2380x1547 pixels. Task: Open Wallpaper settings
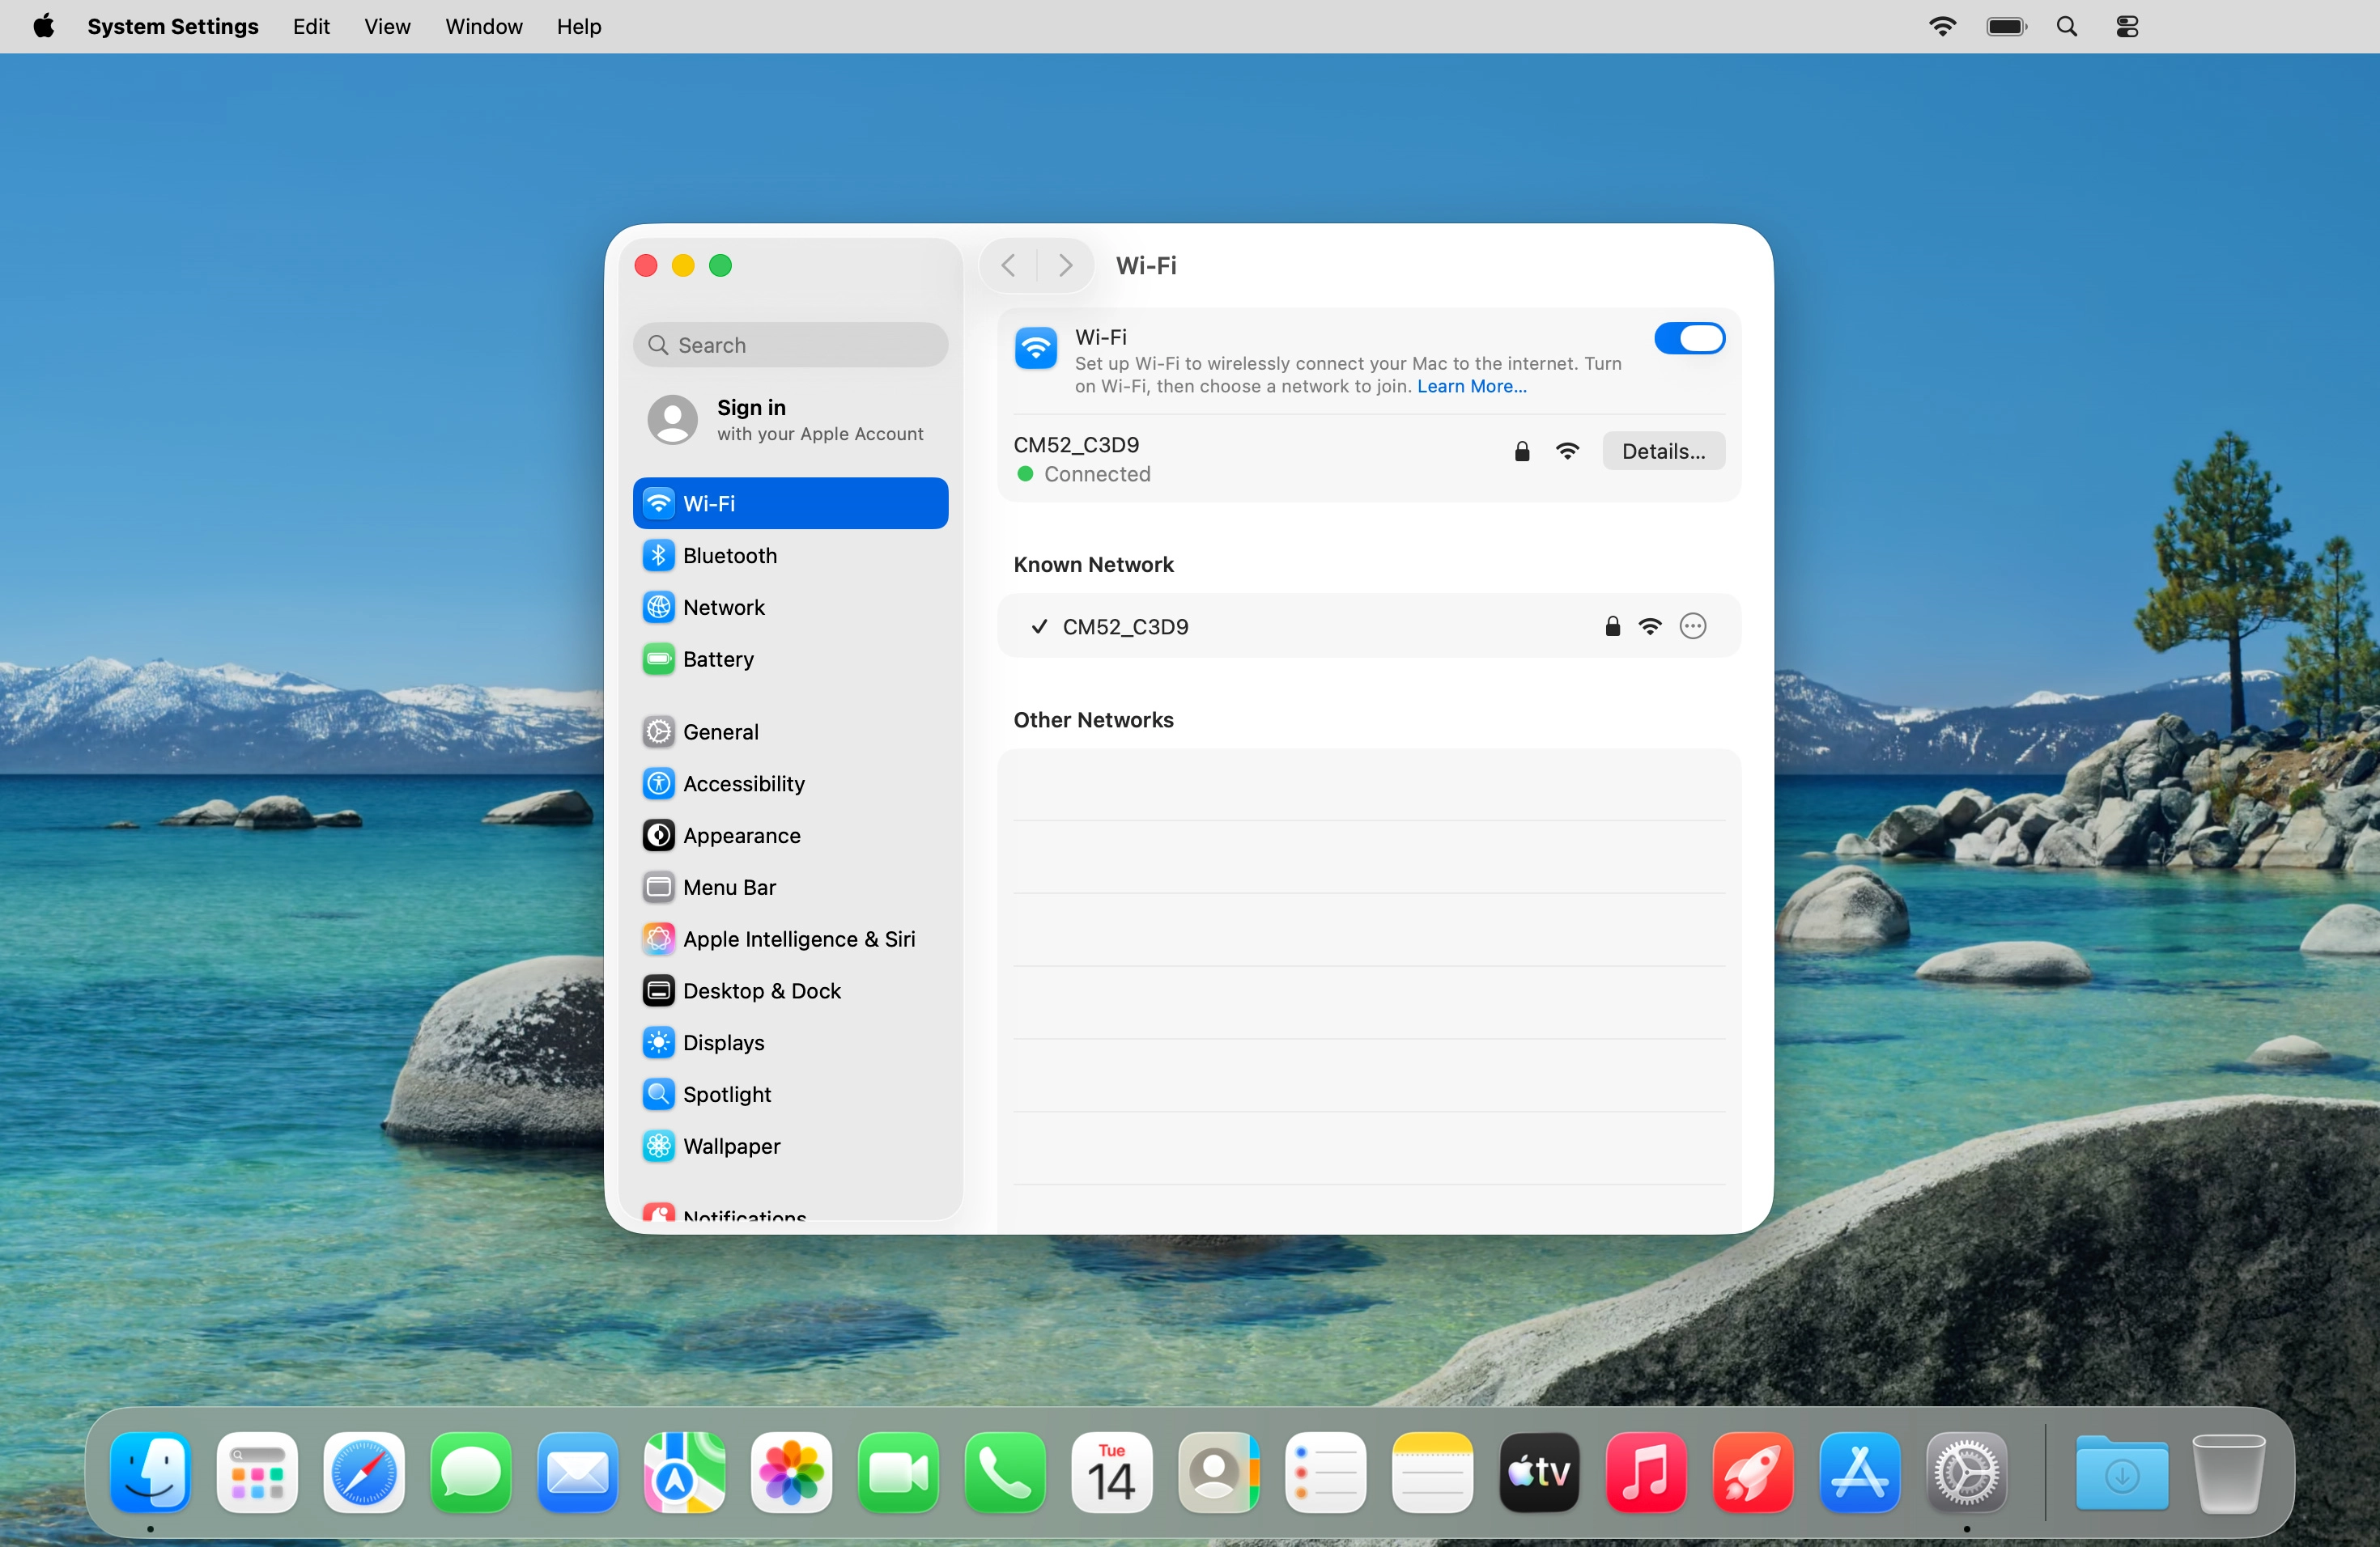tap(732, 1146)
